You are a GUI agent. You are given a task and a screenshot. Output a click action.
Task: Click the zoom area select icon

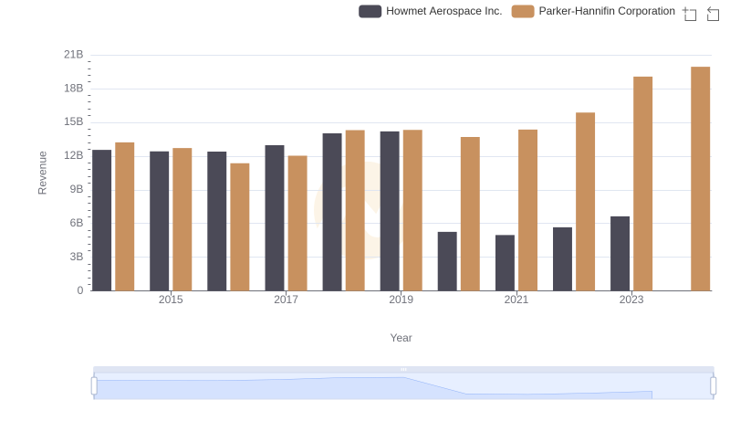pyautogui.click(x=690, y=14)
